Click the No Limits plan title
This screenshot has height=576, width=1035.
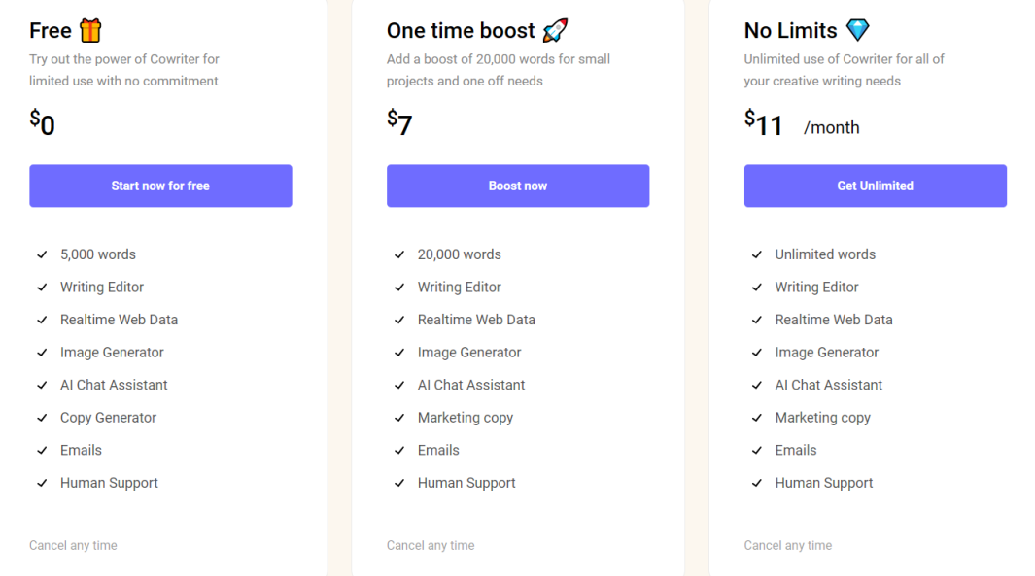pyautogui.click(x=790, y=31)
